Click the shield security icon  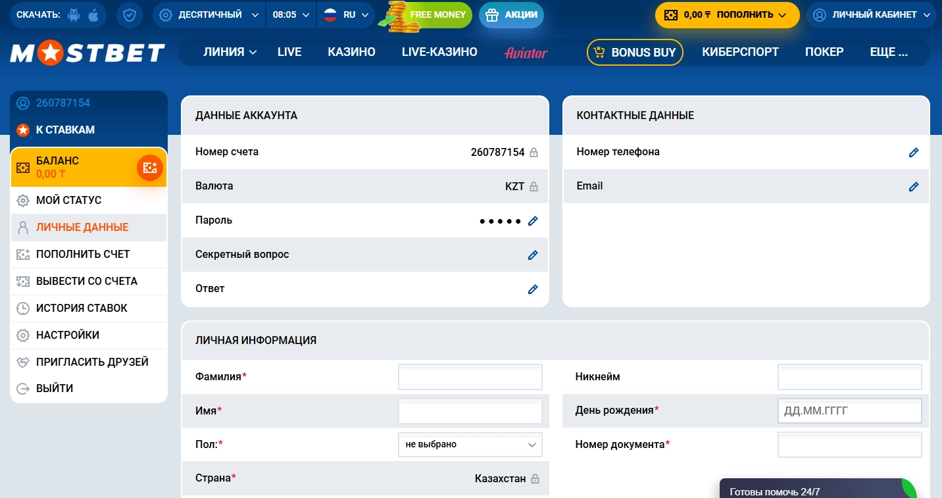(x=129, y=14)
